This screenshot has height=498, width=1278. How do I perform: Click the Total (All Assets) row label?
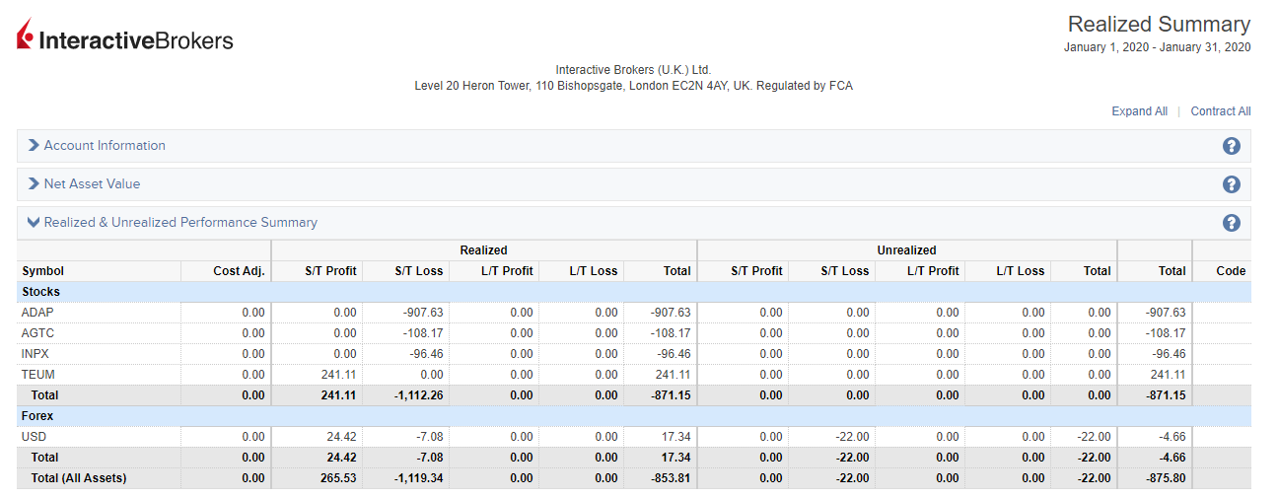point(79,478)
